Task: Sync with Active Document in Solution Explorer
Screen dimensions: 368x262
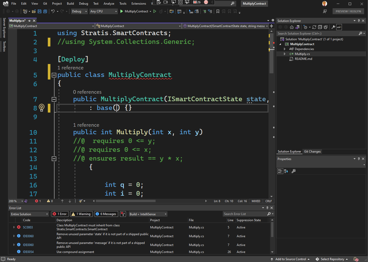Action: click(314, 27)
